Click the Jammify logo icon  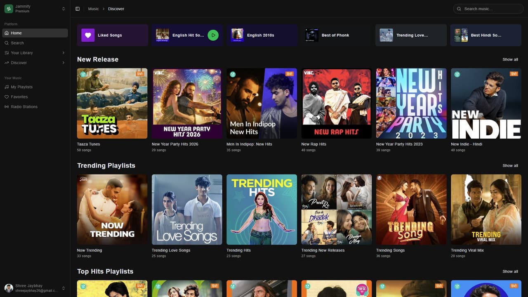(9, 9)
